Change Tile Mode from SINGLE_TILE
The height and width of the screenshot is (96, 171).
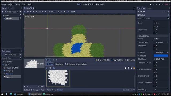(161, 59)
